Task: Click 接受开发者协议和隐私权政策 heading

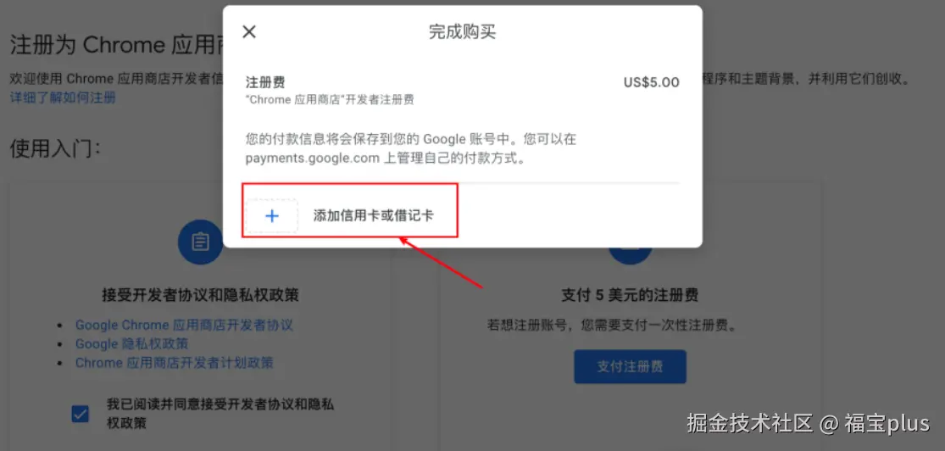Action: pos(201,296)
